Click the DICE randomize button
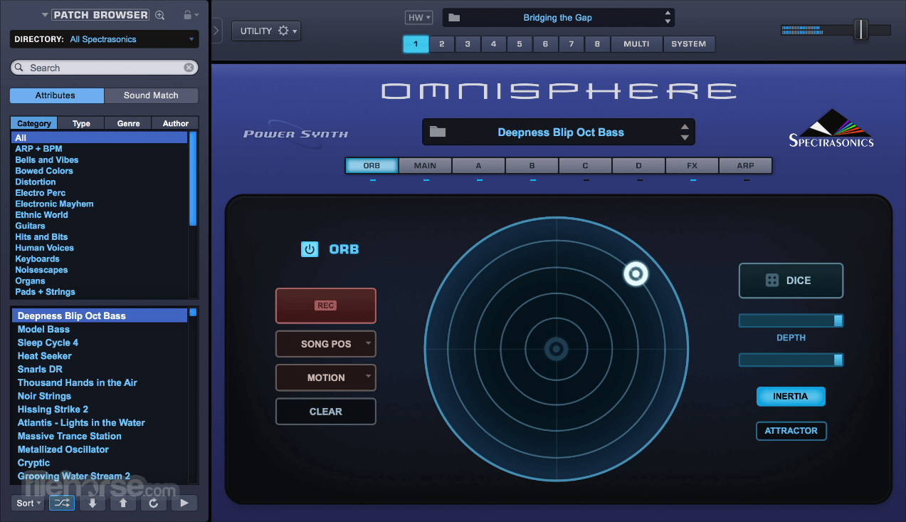Screen dimensions: 906x522 click(x=791, y=281)
